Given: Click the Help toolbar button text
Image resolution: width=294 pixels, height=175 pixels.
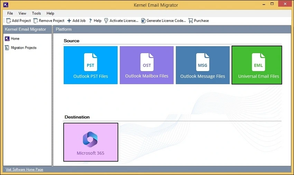Looking at the screenshot, I should [98, 21].
